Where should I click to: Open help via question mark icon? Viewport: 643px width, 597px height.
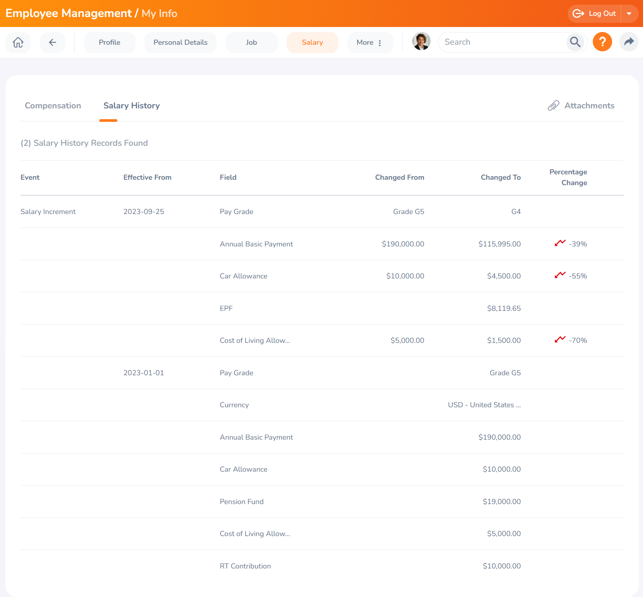[602, 42]
